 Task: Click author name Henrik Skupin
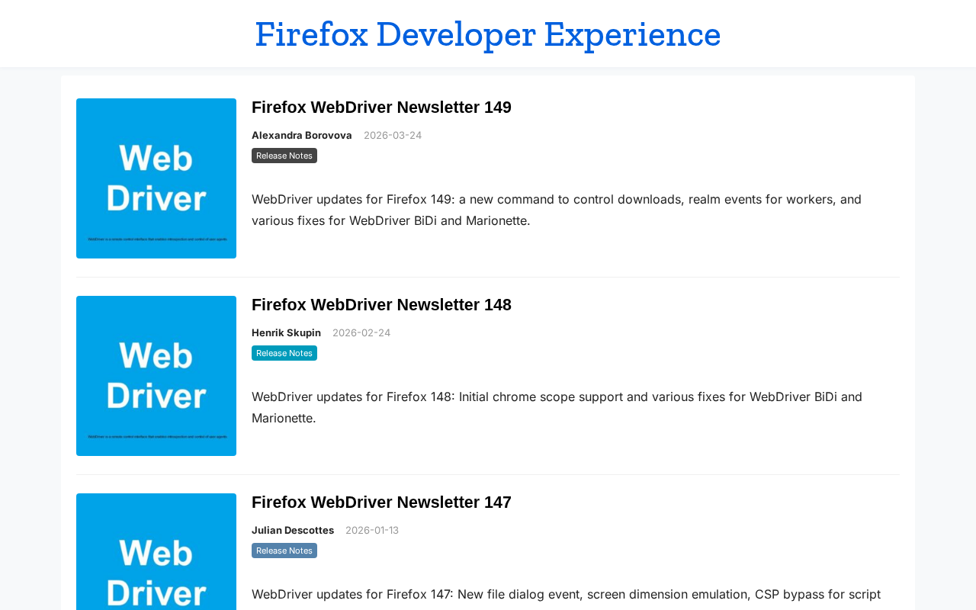[286, 332]
